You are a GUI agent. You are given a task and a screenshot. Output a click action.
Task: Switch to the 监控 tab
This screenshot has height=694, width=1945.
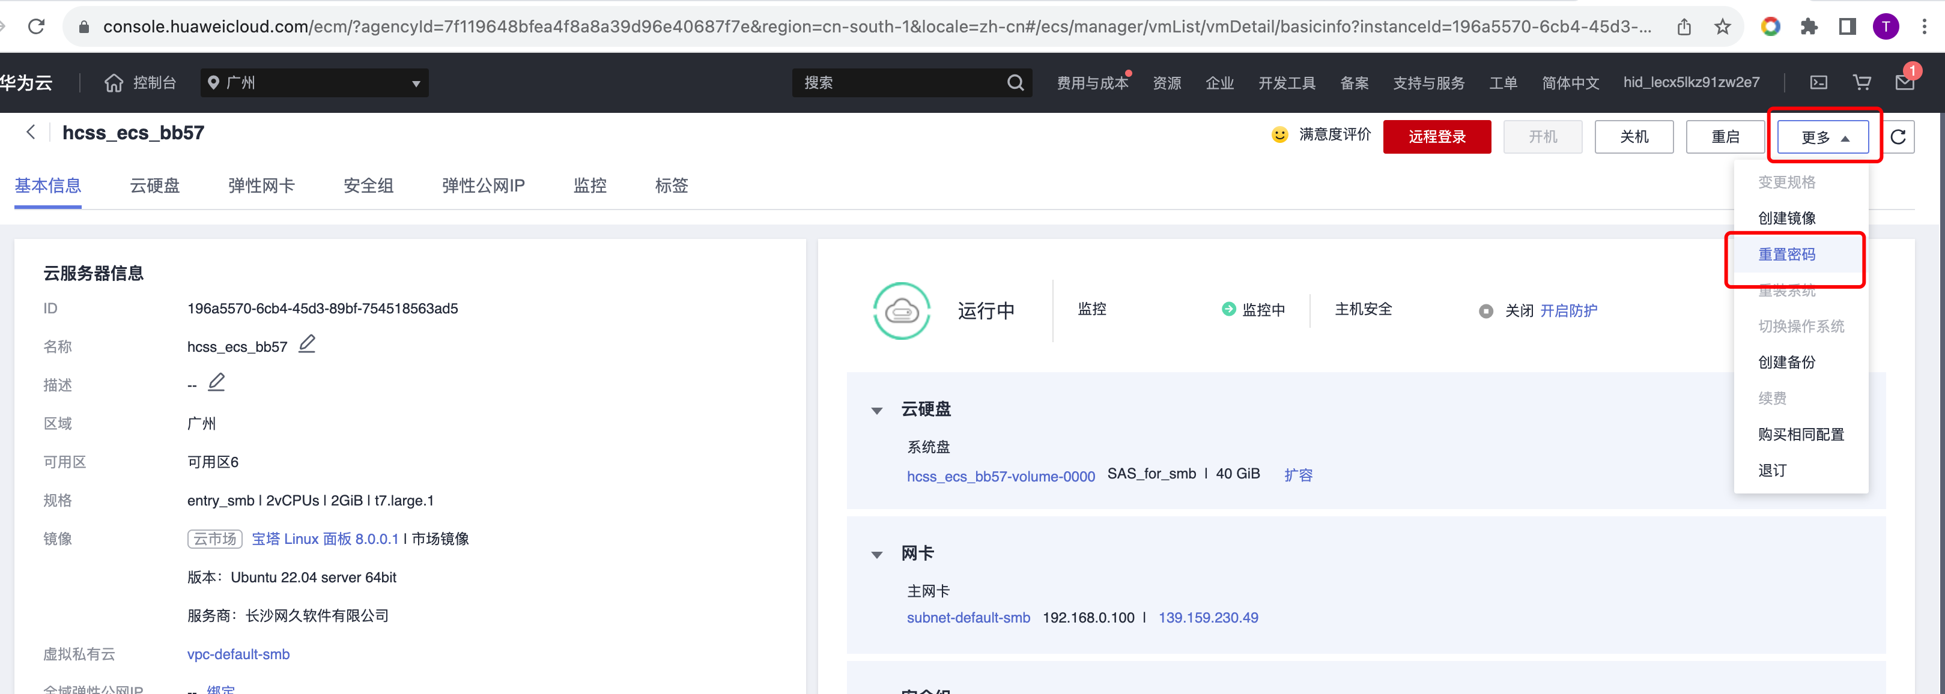pos(590,186)
